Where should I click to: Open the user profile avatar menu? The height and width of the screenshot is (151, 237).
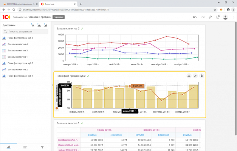[x=226, y=17]
